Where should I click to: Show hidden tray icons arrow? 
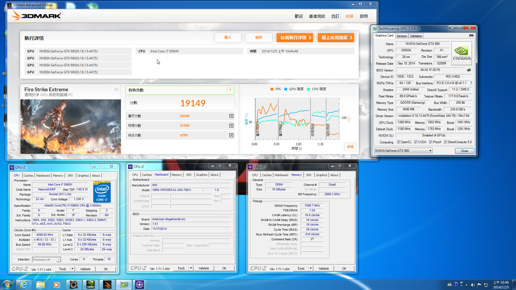click(466, 285)
